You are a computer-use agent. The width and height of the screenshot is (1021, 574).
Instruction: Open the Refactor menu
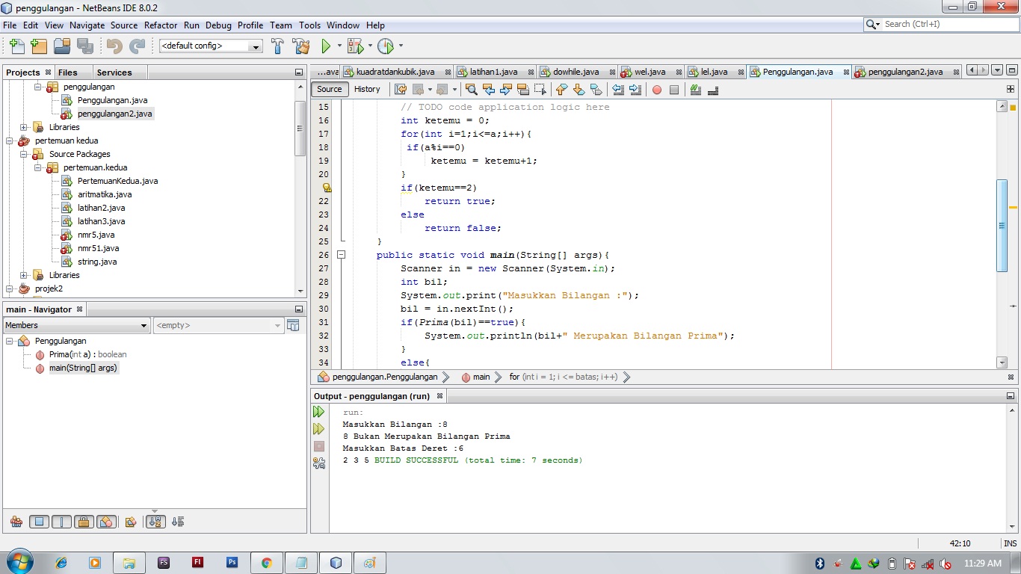[161, 25]
